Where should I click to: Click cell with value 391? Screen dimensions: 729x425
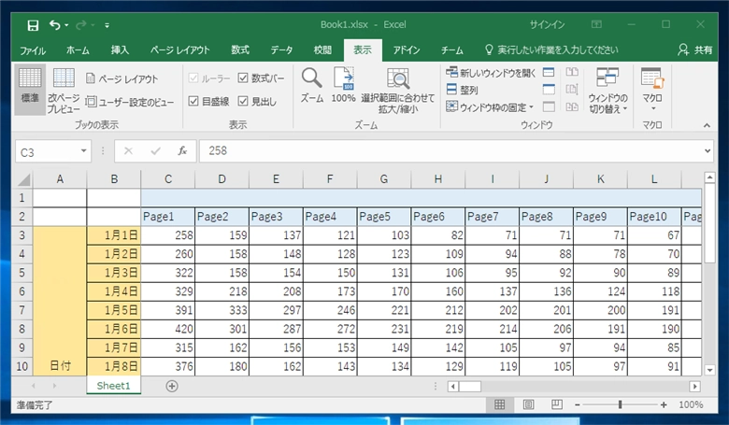(168, 310)
